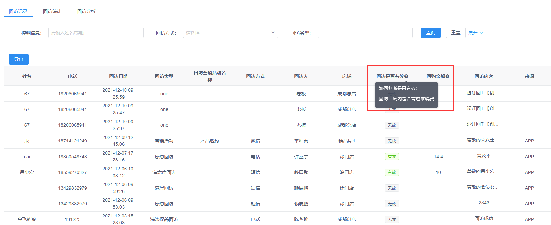Click 满意度回访 visit type cell
This screenshot has width=551, height=225.
pos(164,172)
